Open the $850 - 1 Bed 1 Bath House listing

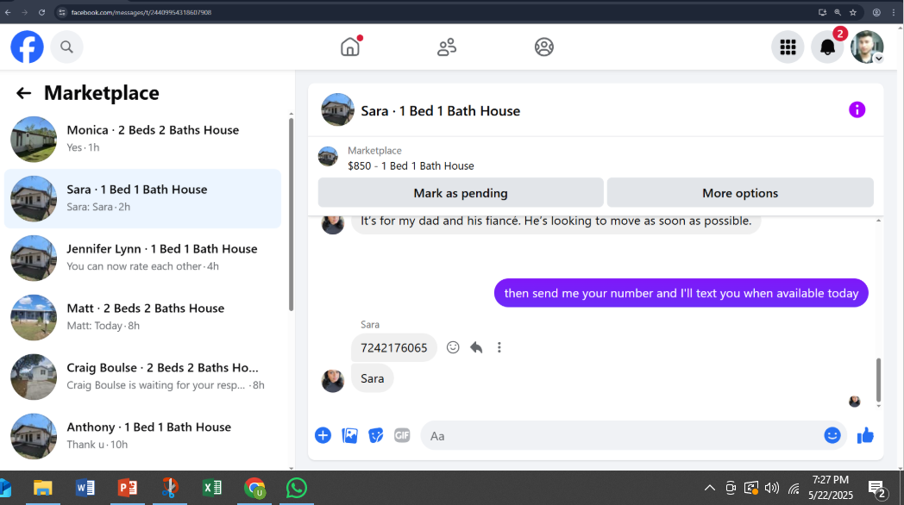click(x=411, y=165)
